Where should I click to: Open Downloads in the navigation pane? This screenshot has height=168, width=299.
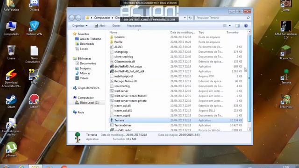click(85, 44)
